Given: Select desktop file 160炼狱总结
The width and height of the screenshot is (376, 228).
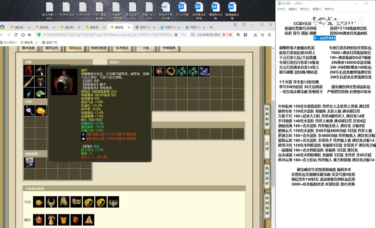Looking at the screenshot, I should pos(83,11).
